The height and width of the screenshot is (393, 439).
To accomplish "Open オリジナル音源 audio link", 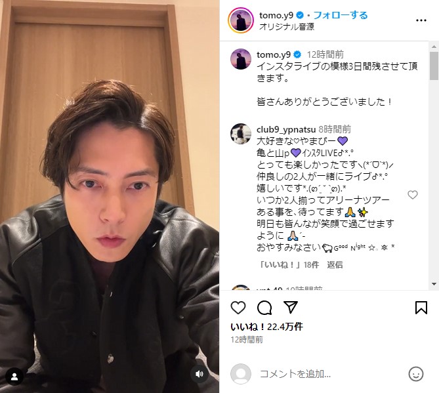I will [x=287, y=27].
